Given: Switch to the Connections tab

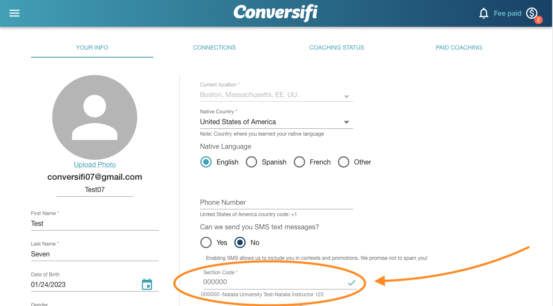Looking at the screenshot, I should point(214,47).
